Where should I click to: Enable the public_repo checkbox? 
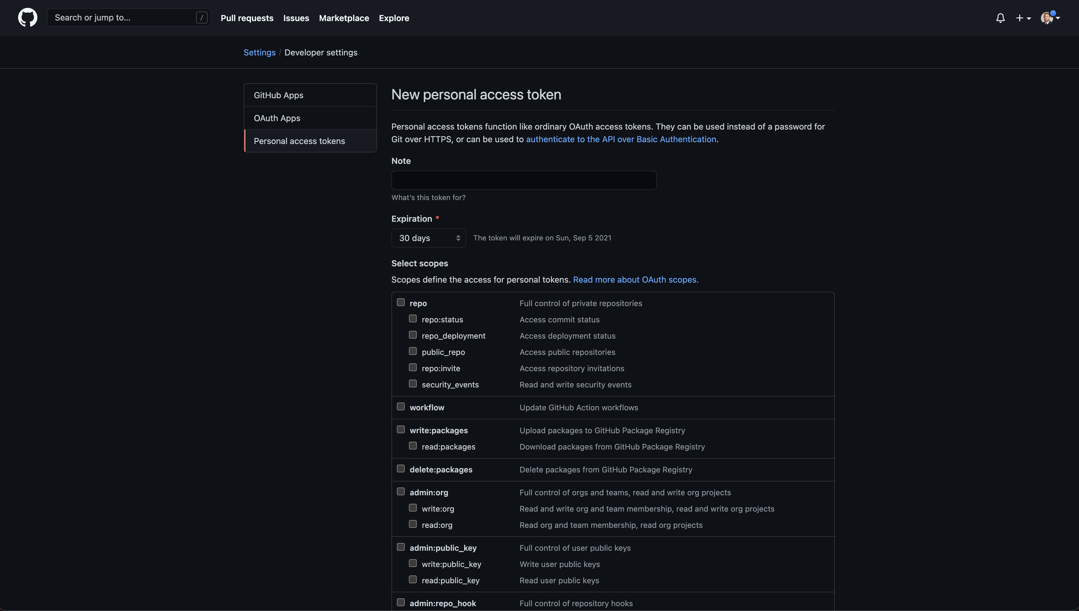[x=413, y=351]
